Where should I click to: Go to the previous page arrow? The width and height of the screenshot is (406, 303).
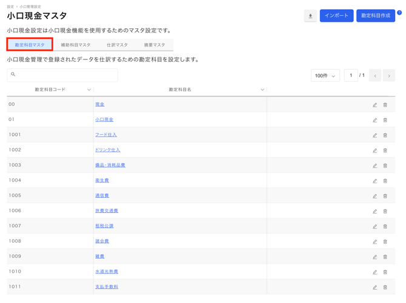pyautogui.click(x=375, y=76)
